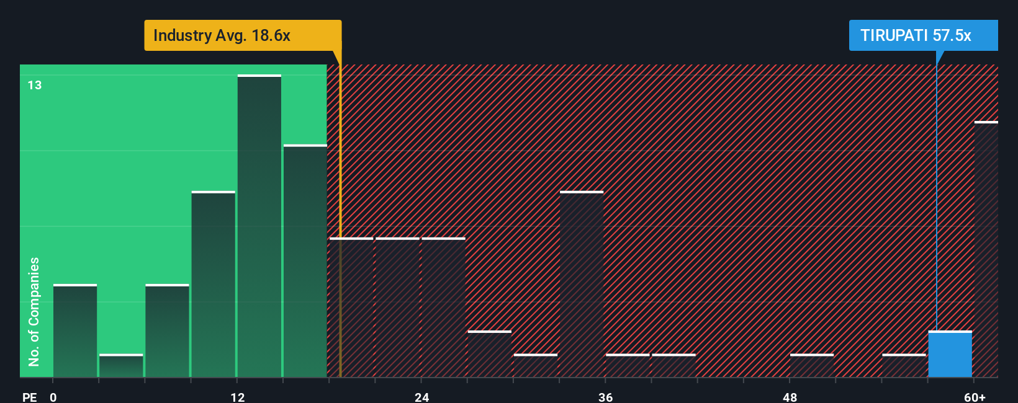
Task: Click the x-axis tick label 36
Action: coord(605,397)
